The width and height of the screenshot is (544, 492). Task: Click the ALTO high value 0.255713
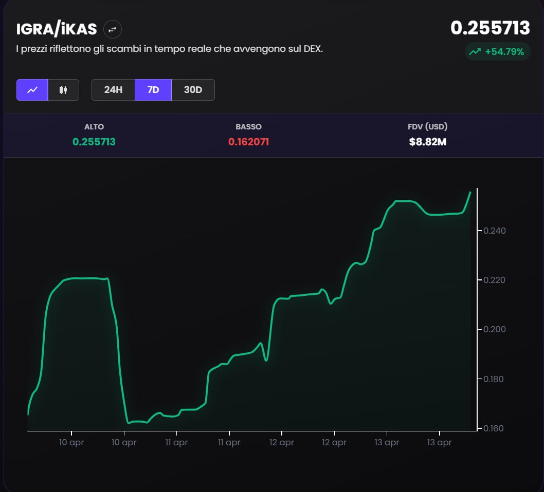(x=94, y=142)
